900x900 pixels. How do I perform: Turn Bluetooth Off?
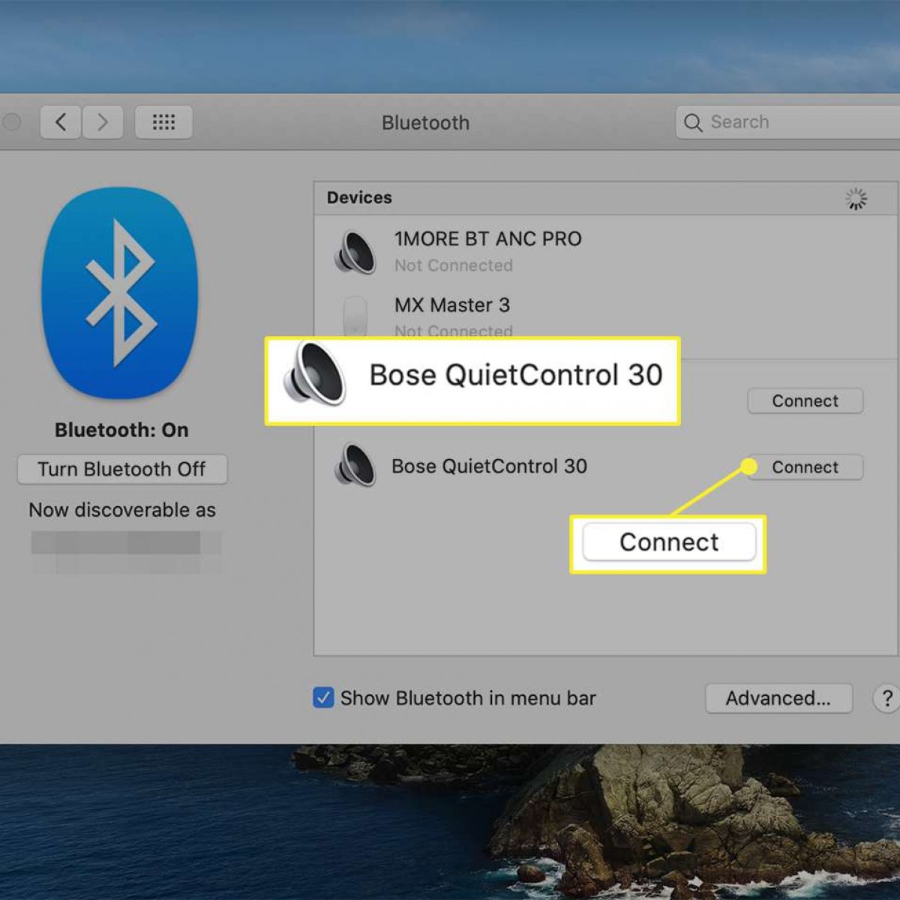click(121, 469)
